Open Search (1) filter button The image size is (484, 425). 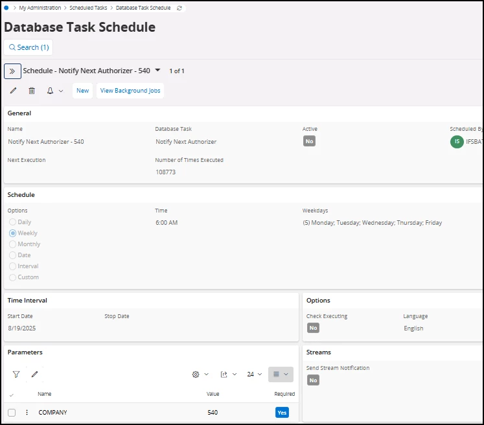coord(29,47)
